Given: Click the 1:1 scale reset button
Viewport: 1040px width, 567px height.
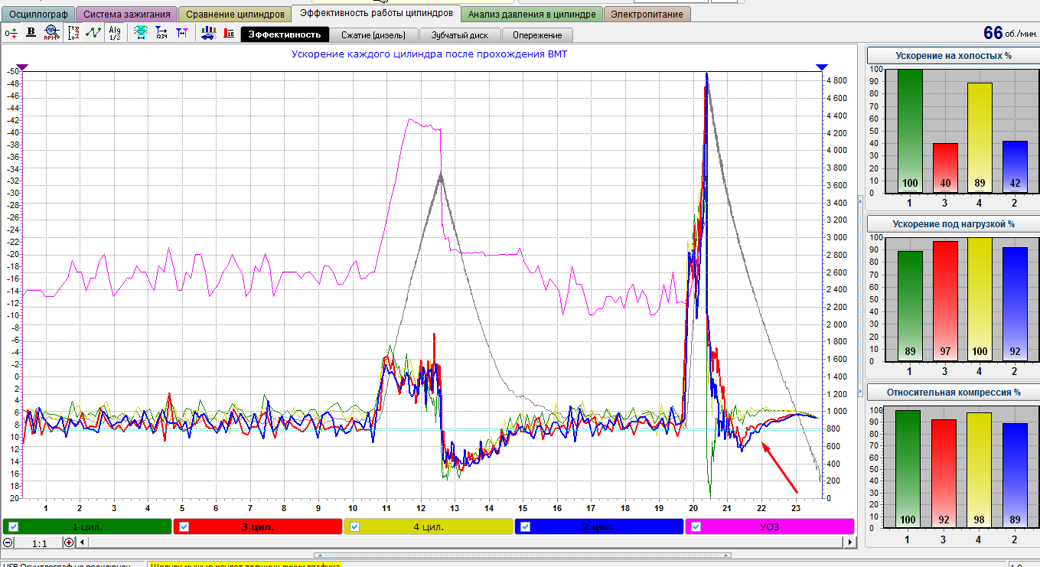Looking at the screenshot, I should click(40, 543).
